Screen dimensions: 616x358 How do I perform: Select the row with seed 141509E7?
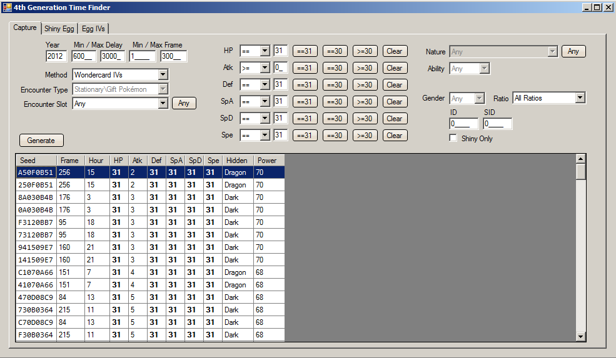coord(151,260)
